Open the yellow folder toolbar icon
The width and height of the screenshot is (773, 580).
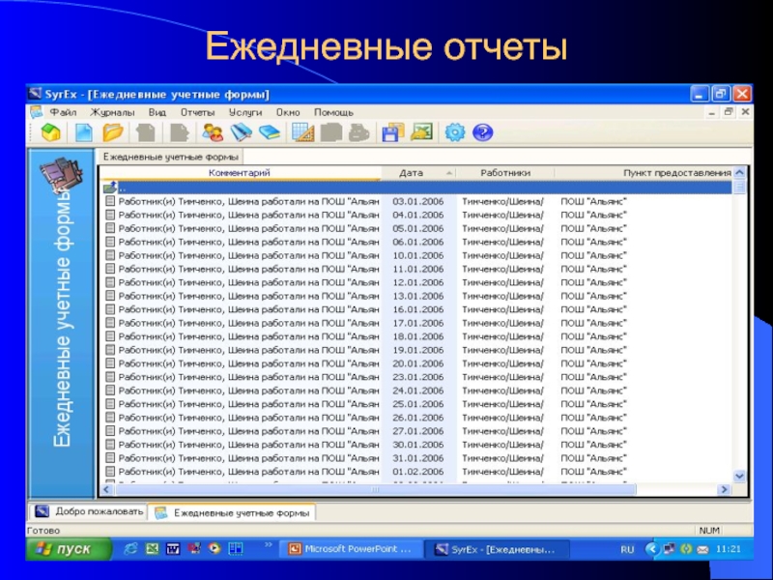tap(114, 132)
